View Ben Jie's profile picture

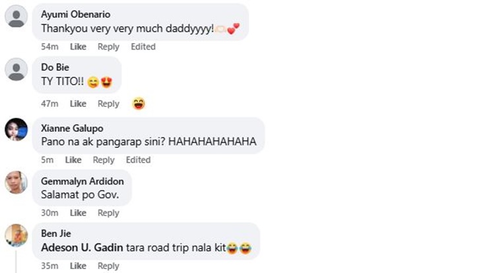tap(16, 235)
